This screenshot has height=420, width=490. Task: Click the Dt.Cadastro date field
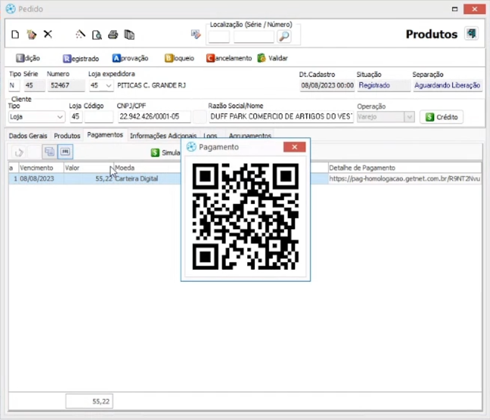coord(327,86)
